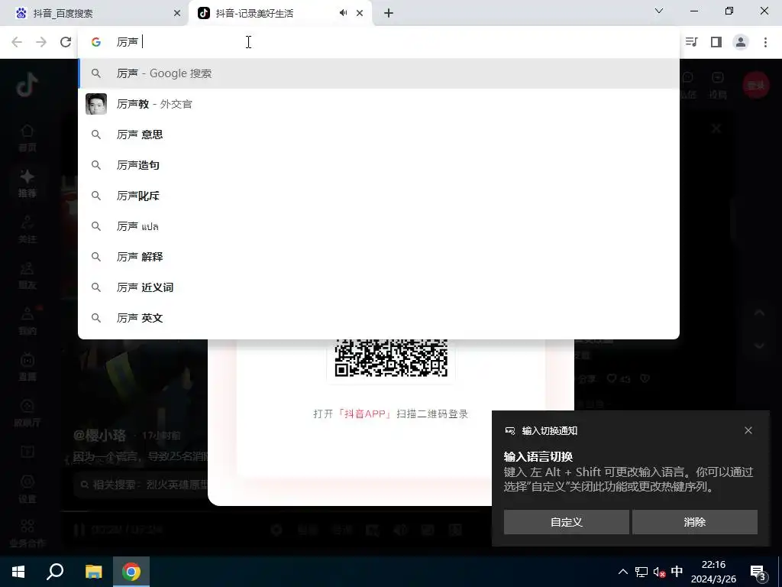The image size is (782, 587).
Task: Click the Chrome taskbar icon
Action: click(x=131, y=572)
